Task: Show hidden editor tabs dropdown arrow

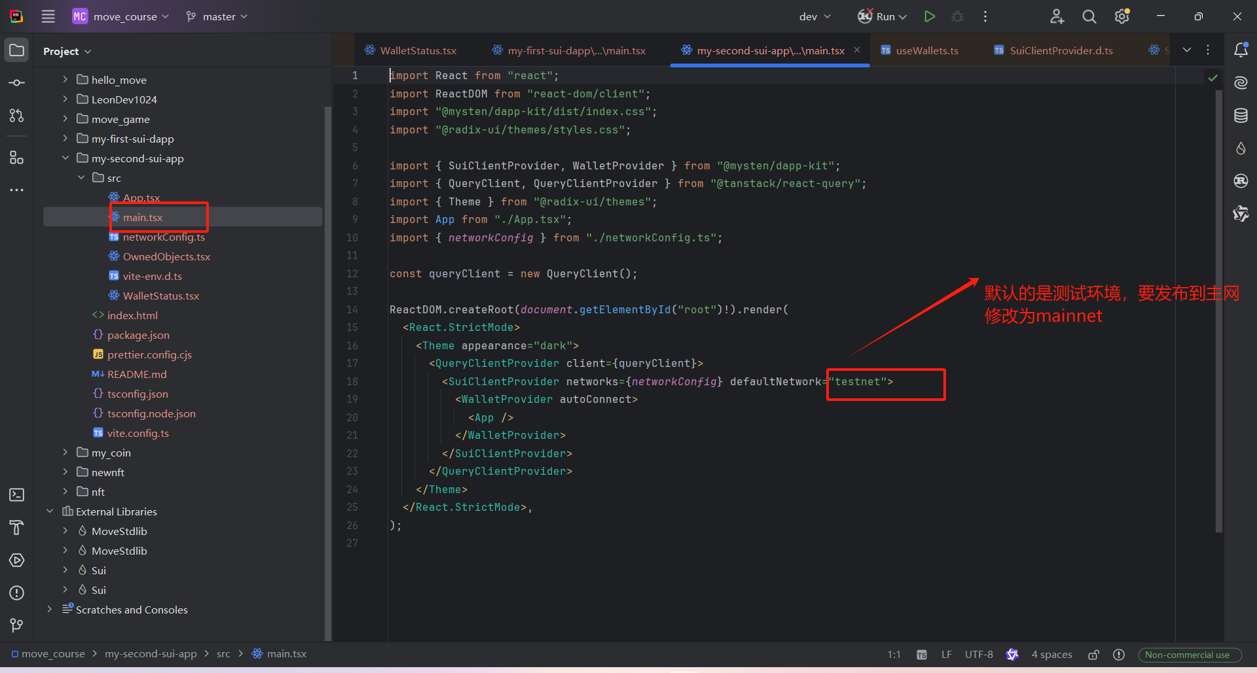Action: (1187, 50)
